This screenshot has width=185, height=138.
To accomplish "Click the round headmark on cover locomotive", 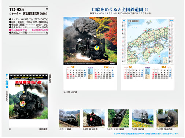I will [x=22, y=104].
